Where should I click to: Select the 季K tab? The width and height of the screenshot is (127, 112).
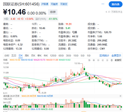[x=39, y=56]
